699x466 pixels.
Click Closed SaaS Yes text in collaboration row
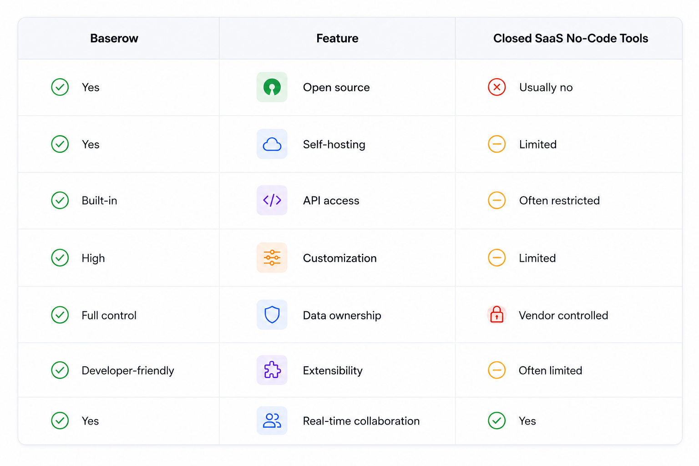[x=527, y=421]
